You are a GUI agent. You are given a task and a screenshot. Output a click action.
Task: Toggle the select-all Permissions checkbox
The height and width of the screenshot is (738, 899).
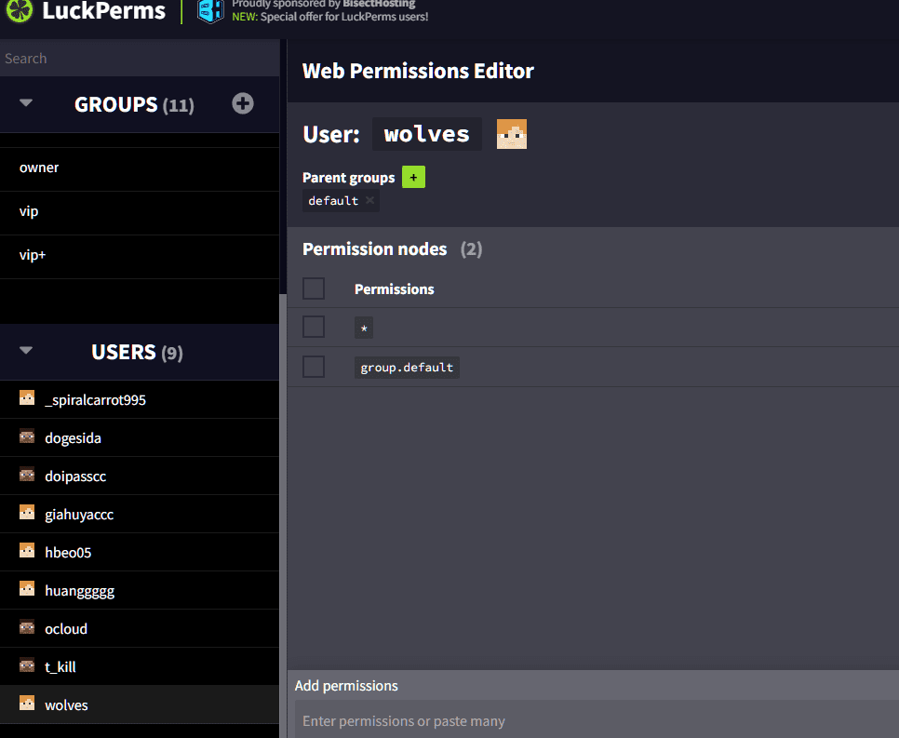tap(314, 288)
